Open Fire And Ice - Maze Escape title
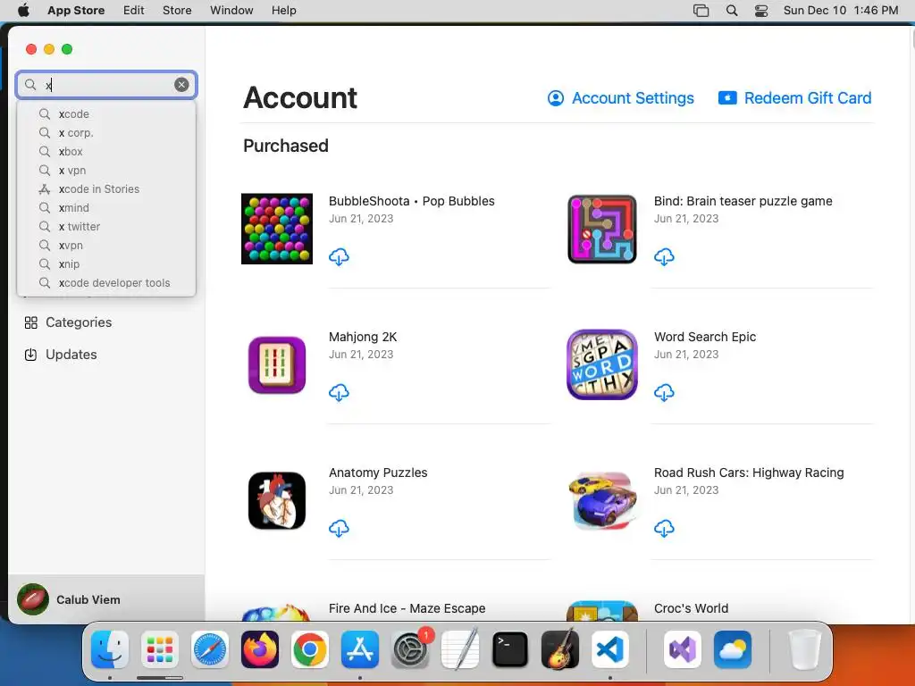Screen dimensions: 915x686 [407, 608]
